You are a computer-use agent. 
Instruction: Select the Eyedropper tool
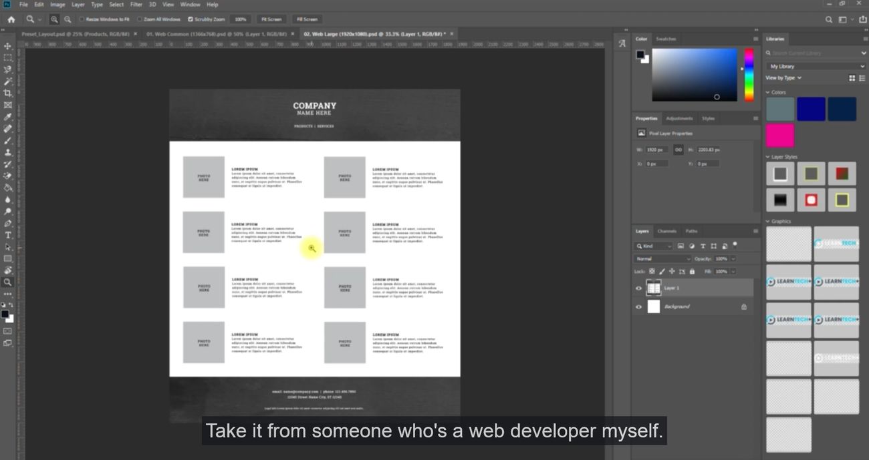[x=8, y=117]
